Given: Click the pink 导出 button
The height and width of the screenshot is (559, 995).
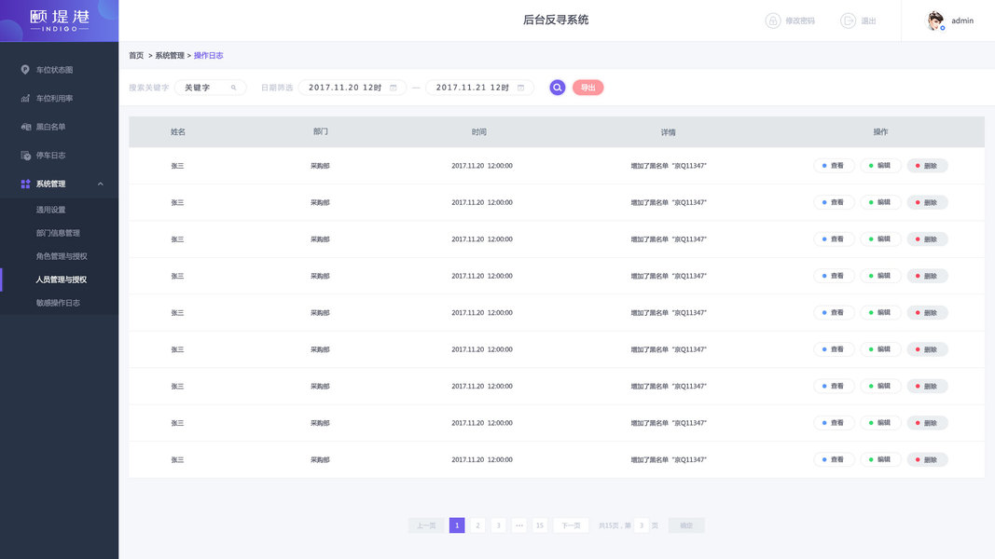Looking at the screenshot, I should (587, 88).
